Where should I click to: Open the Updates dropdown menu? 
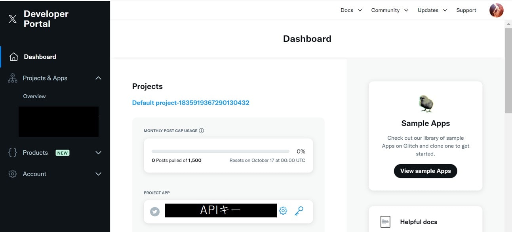pyautogui.click(x=432, y=10)
